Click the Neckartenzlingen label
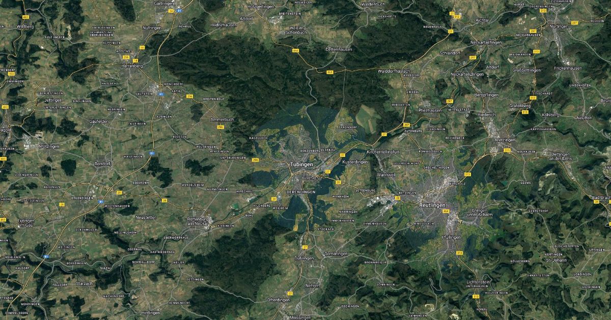 467,74
